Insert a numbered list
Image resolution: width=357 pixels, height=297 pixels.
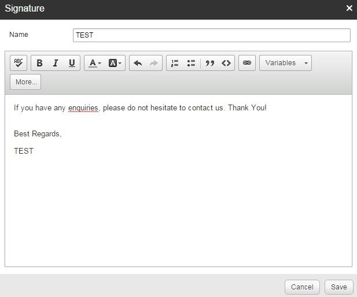(x=175, y=63)
